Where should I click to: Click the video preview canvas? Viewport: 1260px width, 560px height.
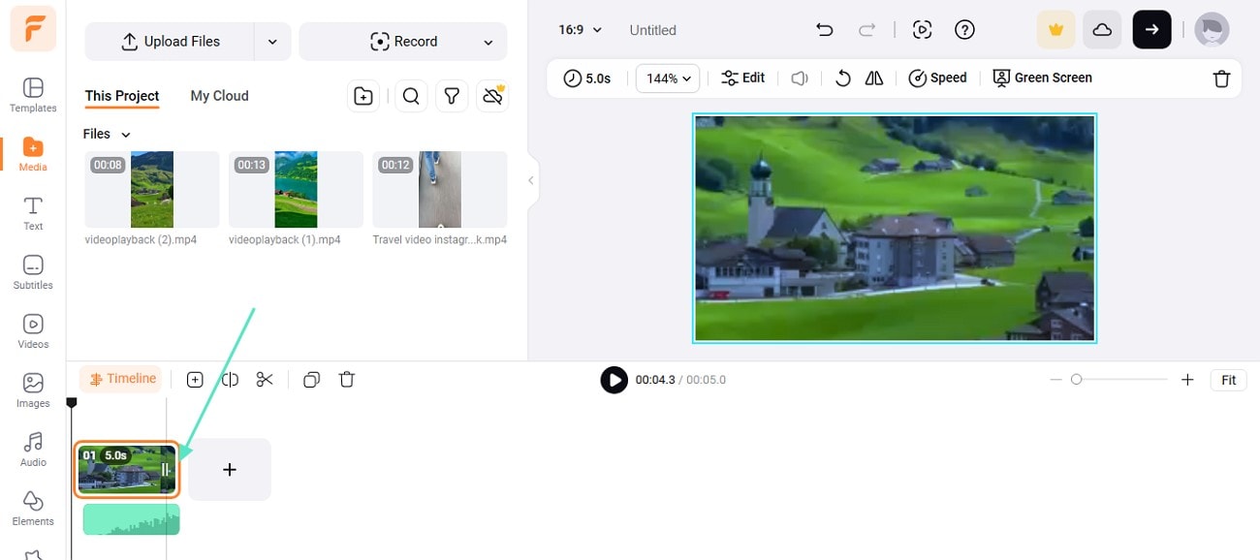coord(895,229)
